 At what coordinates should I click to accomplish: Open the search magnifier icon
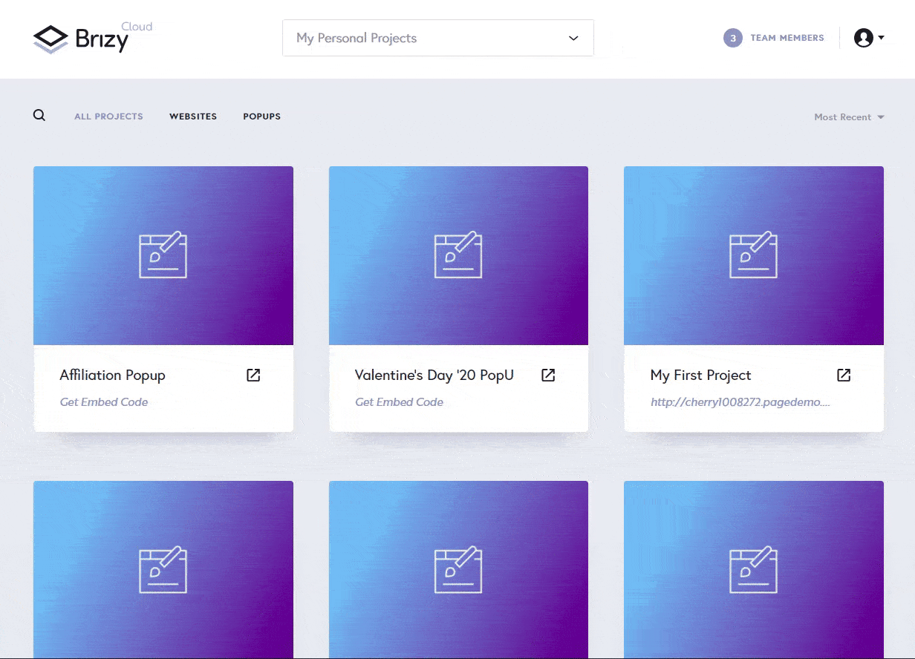(x=39, y=116)
